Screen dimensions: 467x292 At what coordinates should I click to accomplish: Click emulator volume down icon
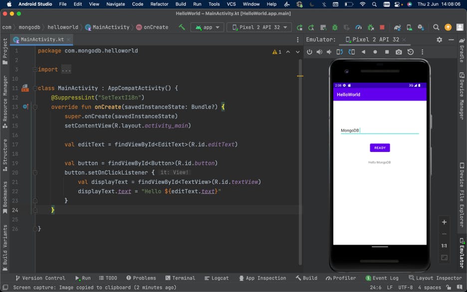pos(329,52)
